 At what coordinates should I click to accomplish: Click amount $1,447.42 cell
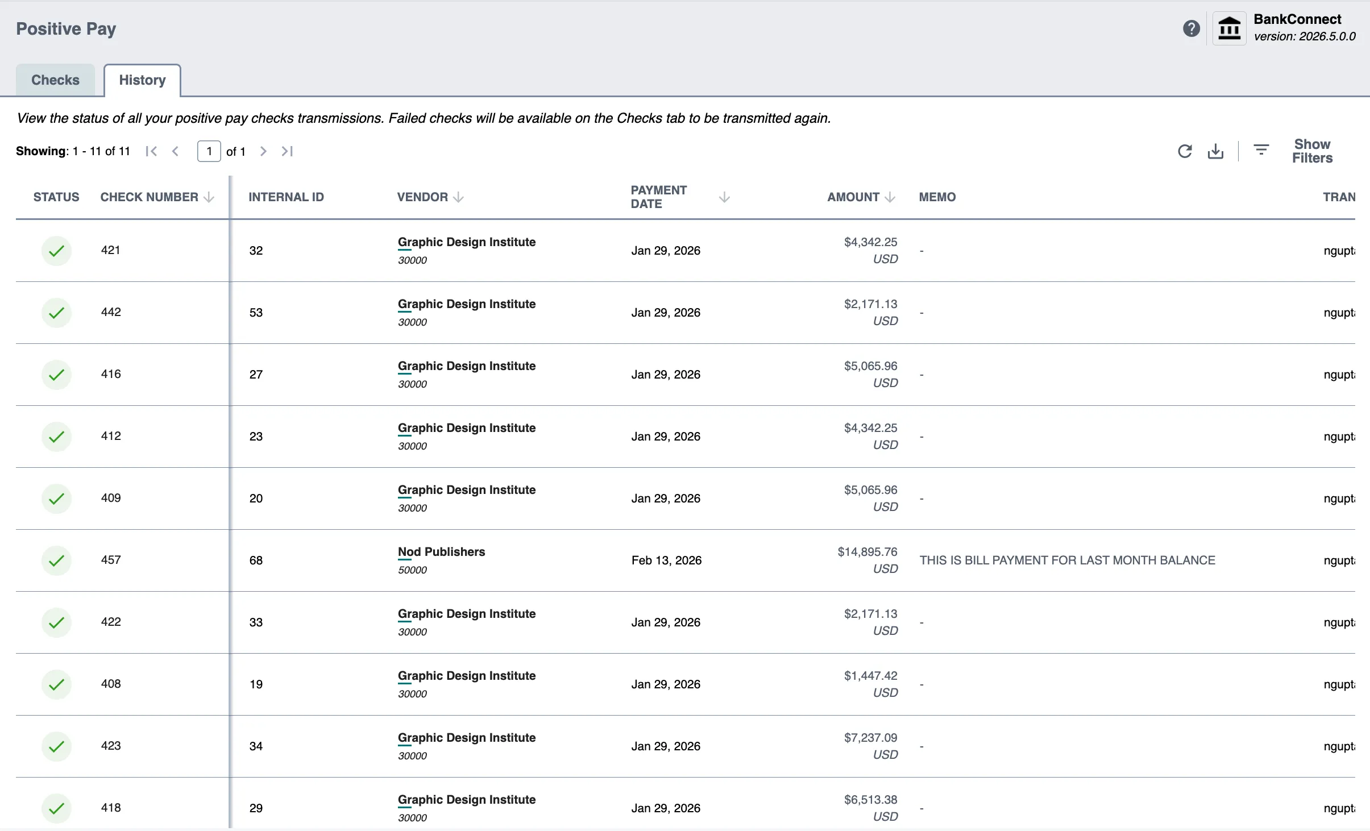tap(870, 676)
